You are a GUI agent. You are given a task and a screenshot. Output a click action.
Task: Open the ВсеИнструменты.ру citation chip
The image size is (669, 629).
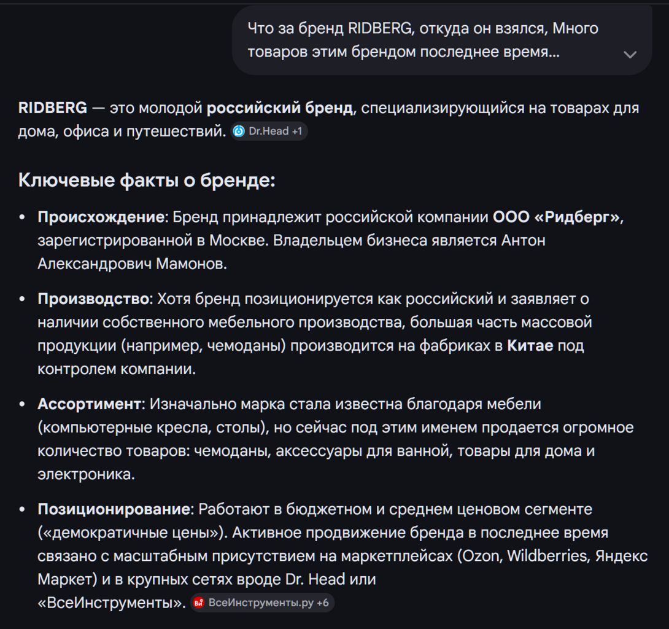tap(261, 603)
